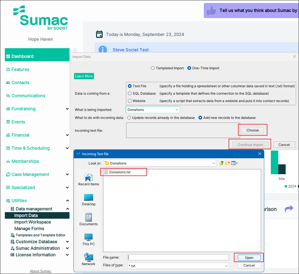
Task: Click the Learn More button
Action: click(84, 76)
